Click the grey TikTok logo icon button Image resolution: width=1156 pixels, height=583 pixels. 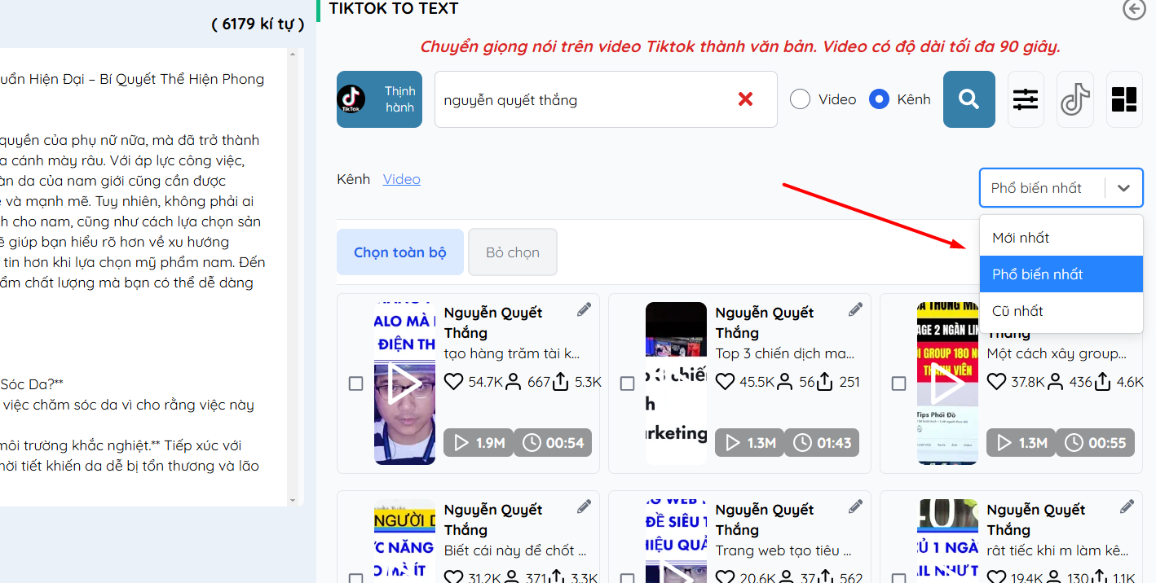pos(1075,99)
